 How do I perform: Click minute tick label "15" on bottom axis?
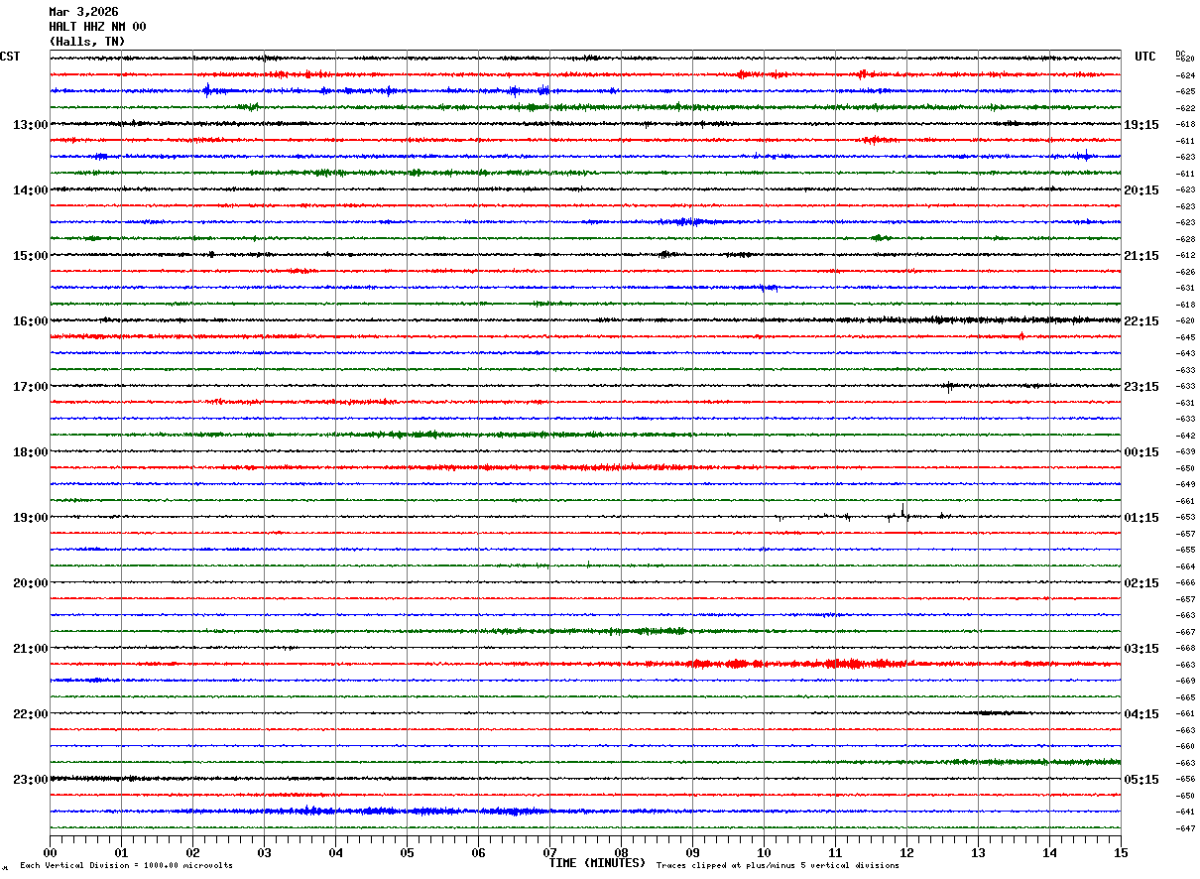1121,852
